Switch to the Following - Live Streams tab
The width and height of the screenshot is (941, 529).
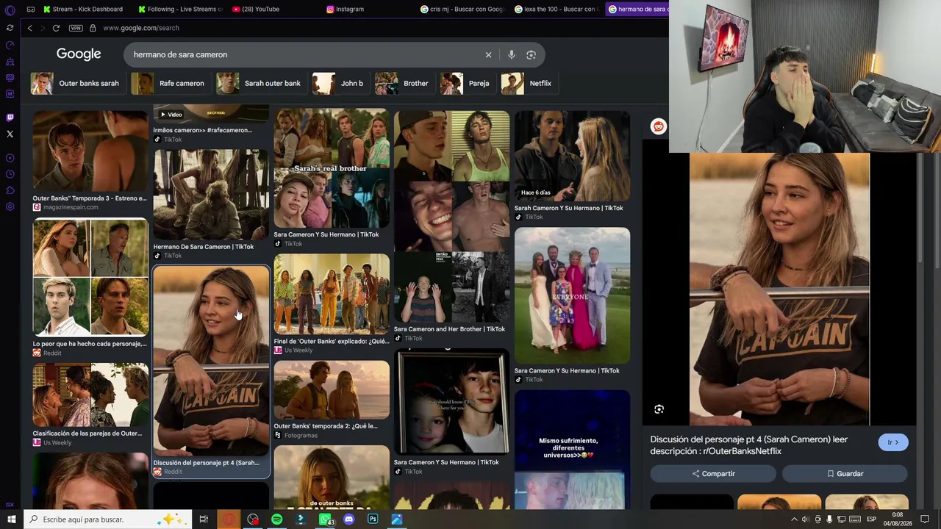pyautogui.click(x=180, y=10)
